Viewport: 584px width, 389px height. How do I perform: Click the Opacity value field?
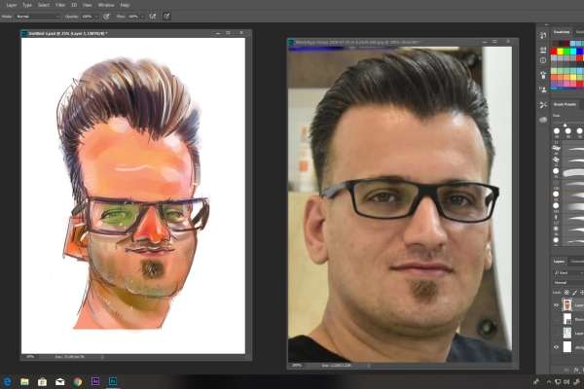pos(87,17)
